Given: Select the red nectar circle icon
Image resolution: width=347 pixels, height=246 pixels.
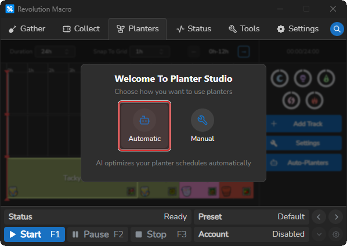Looking at the screenshot, I should pos(315,100).
